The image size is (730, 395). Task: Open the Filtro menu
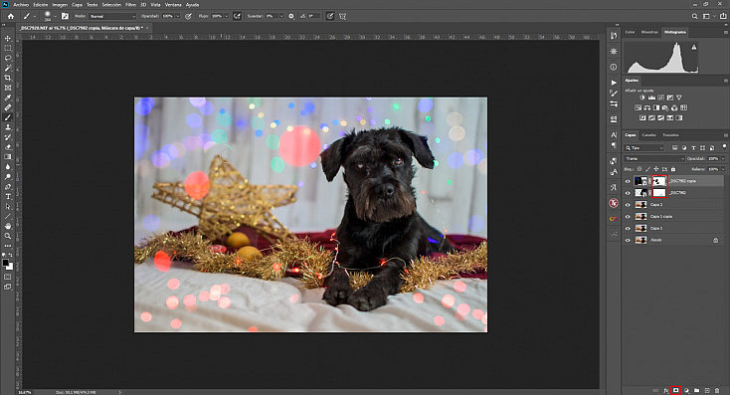pos(131,5)
